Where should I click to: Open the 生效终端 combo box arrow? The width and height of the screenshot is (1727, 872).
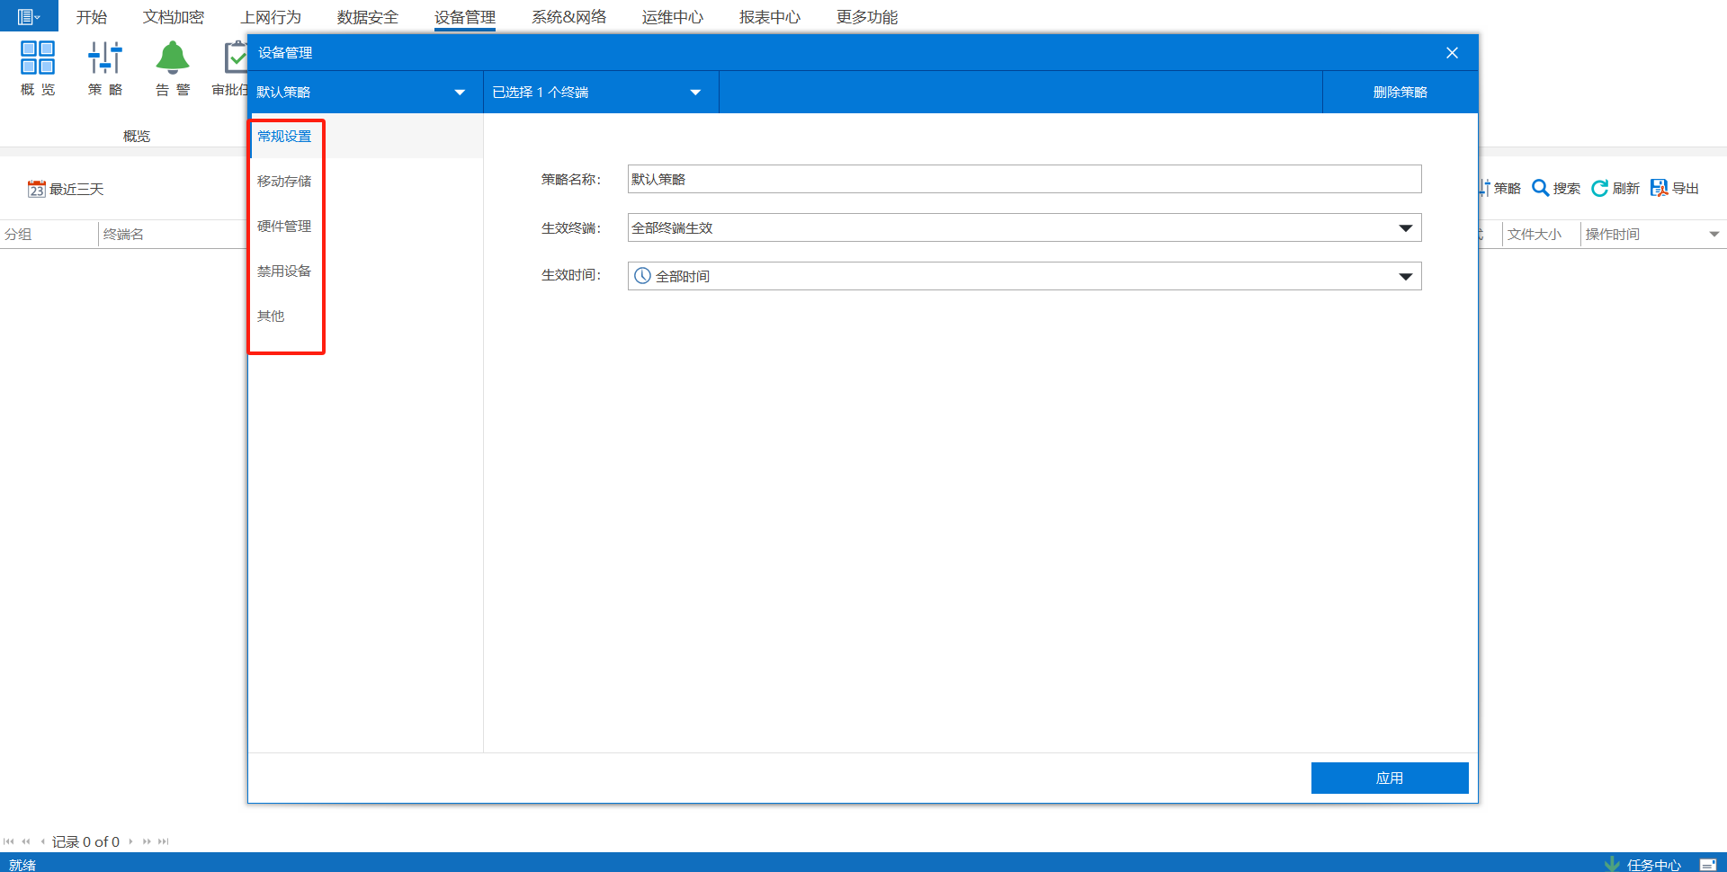tap(1405, 228)
